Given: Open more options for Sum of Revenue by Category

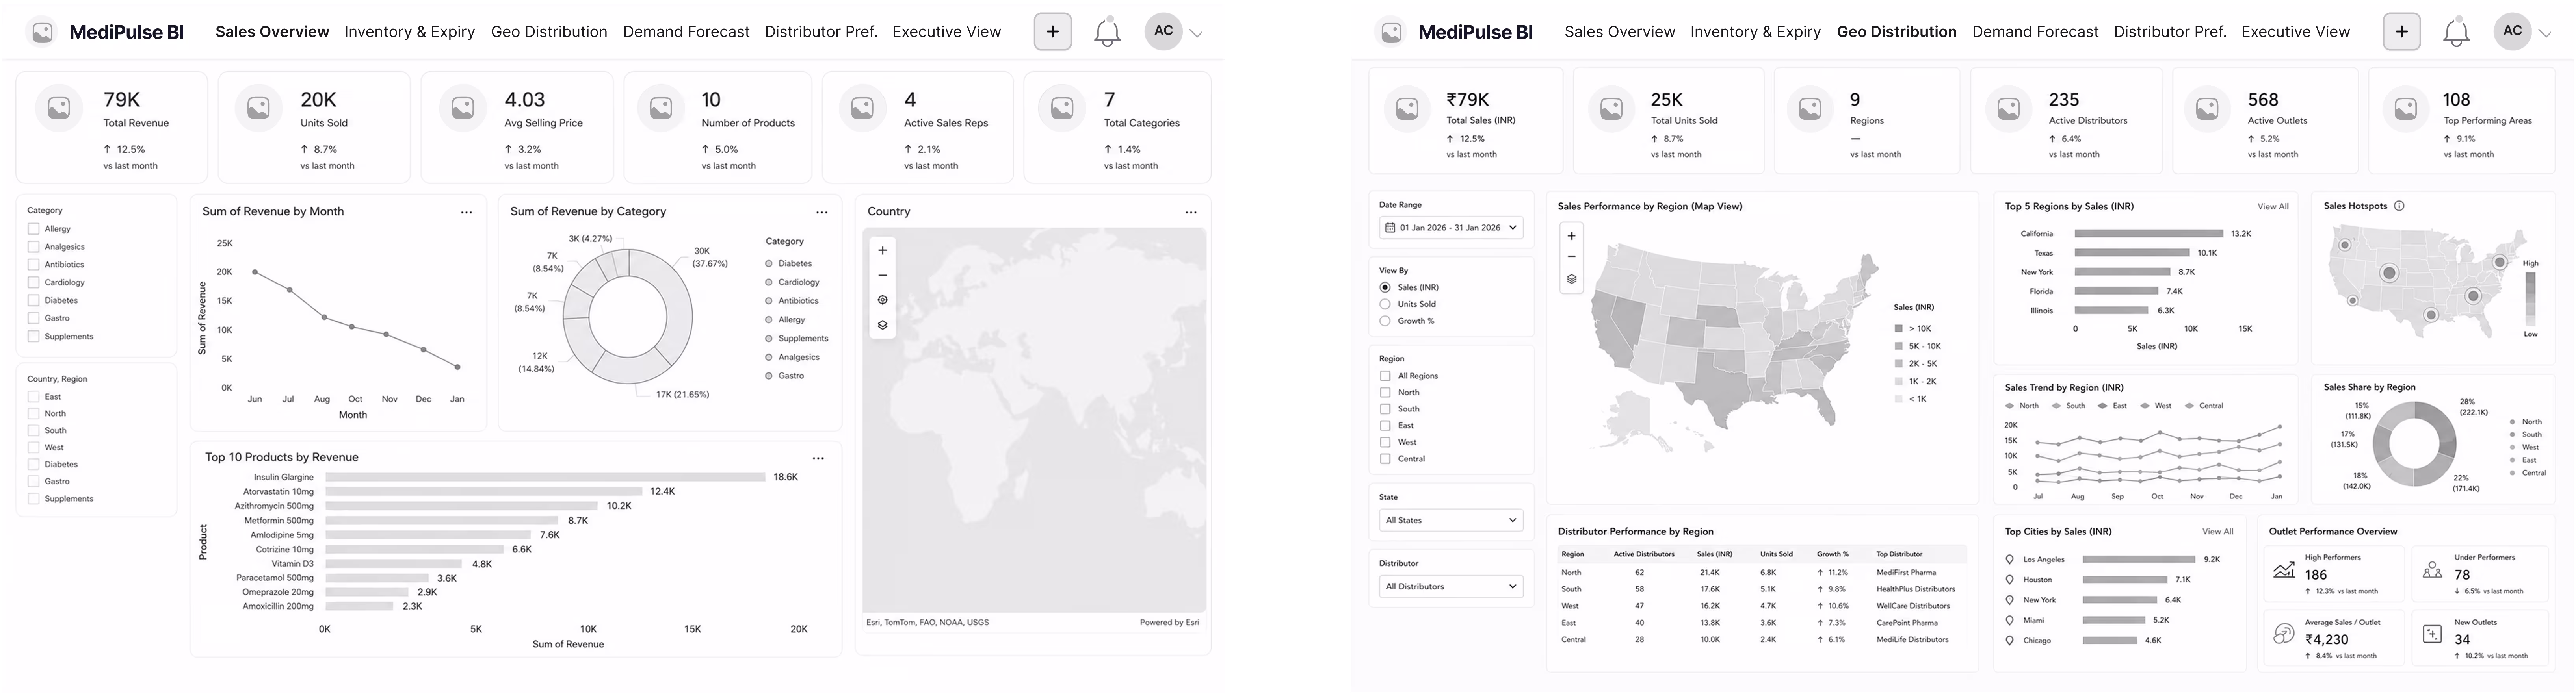Looking at the screenshot, I should 822,212.
